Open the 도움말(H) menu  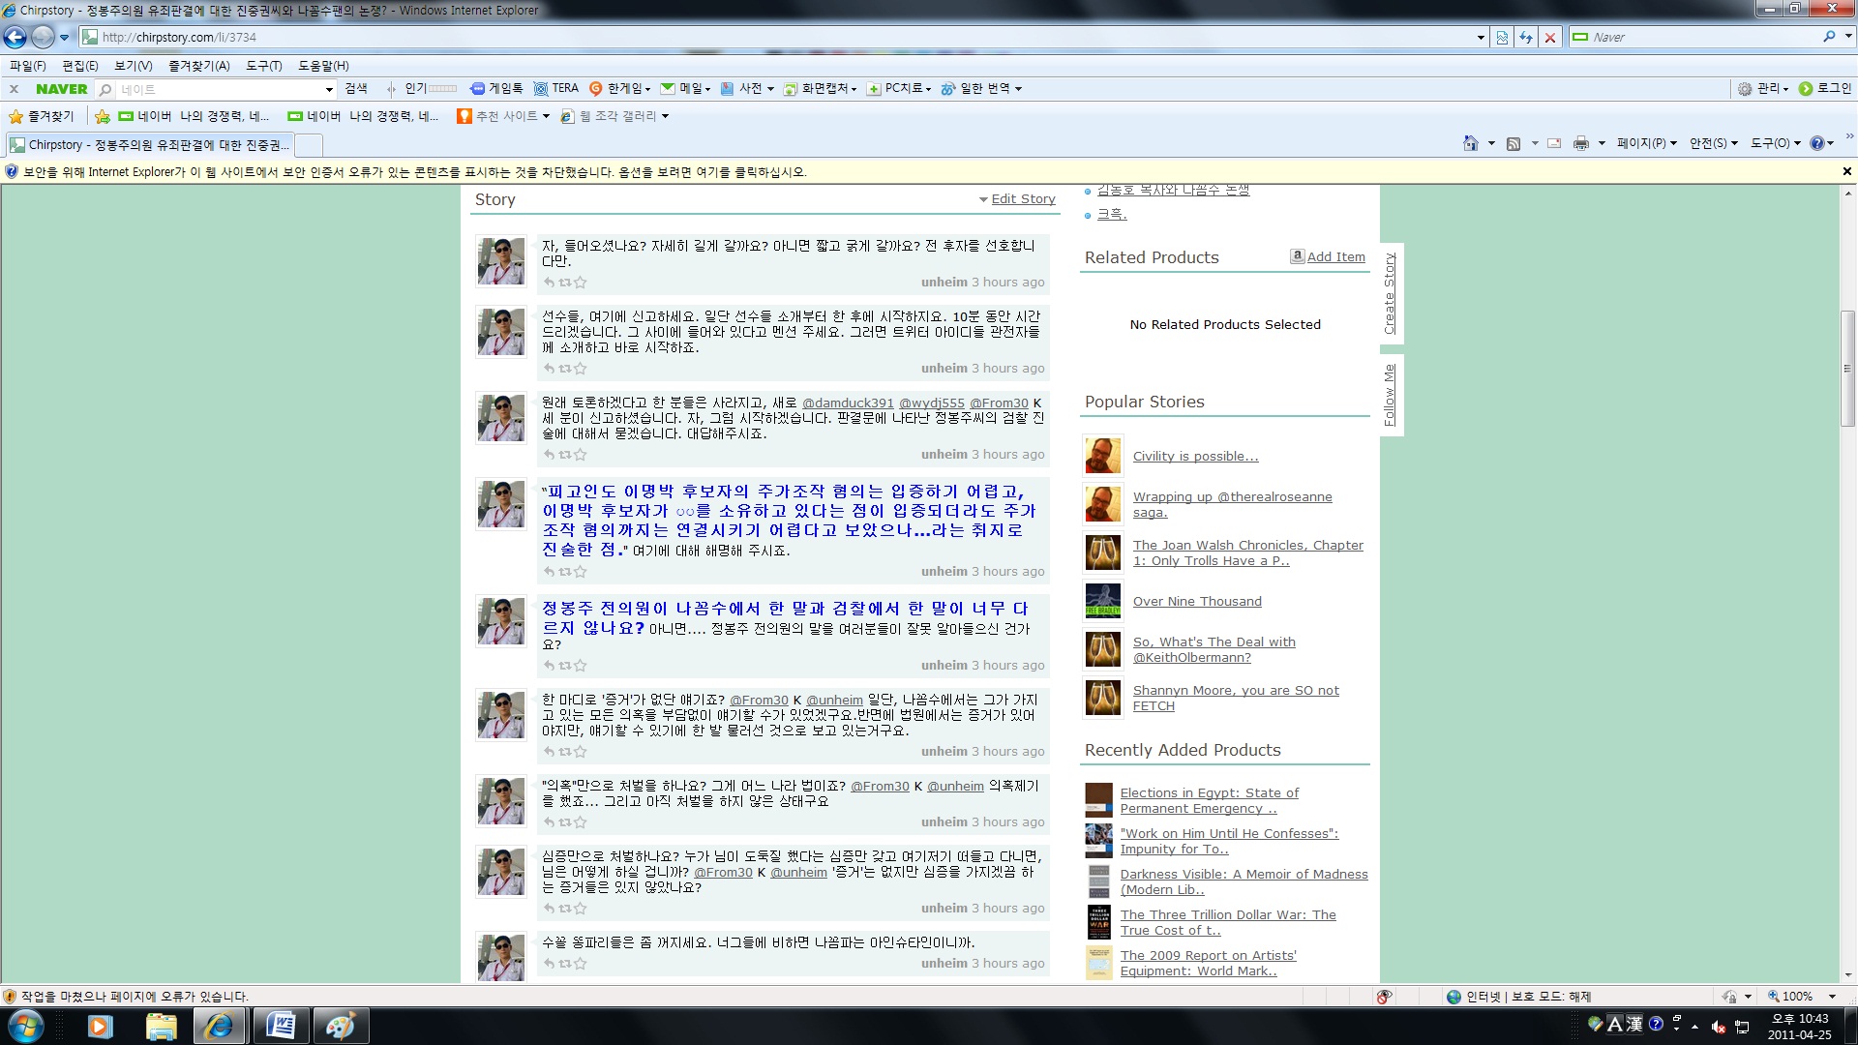pos(323,66)
